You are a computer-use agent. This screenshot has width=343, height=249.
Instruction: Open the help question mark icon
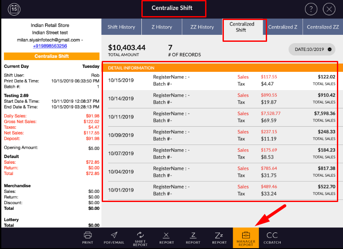(x=311, y=9)
